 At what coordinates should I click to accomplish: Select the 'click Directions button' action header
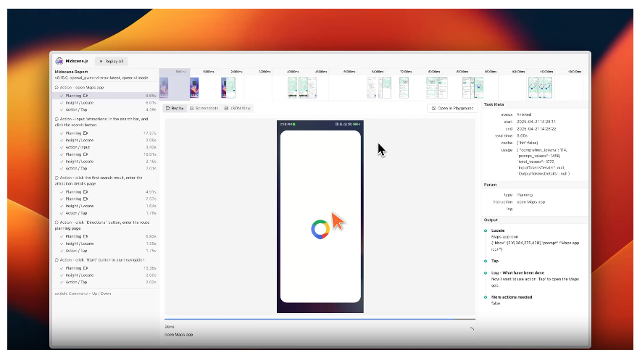click(x=102, y=225)
